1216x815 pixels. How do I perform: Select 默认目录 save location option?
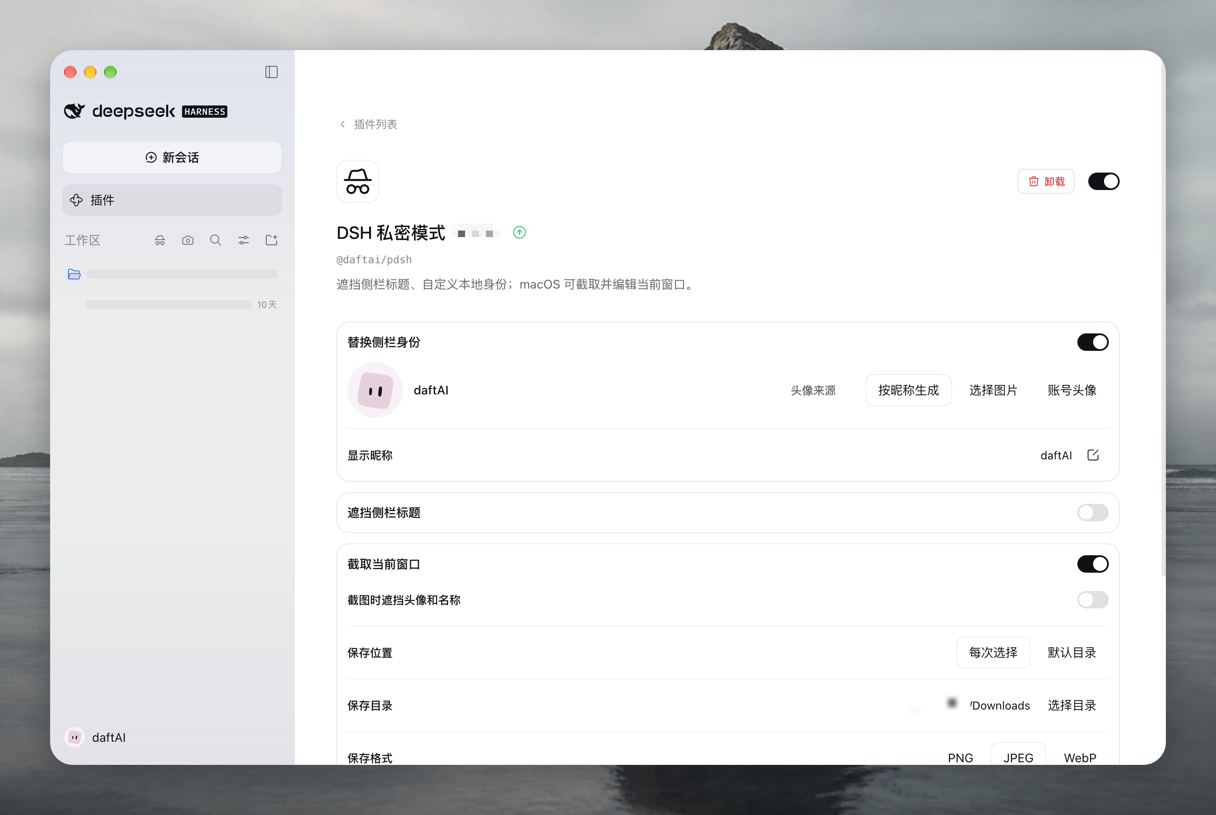[x=1072, y=653]
